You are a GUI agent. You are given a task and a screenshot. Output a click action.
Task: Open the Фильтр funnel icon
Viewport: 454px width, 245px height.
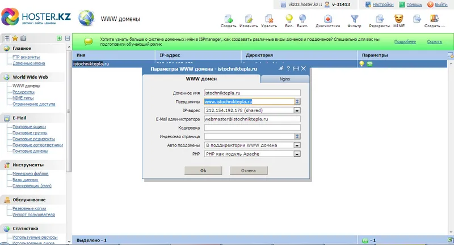(354, 19)
